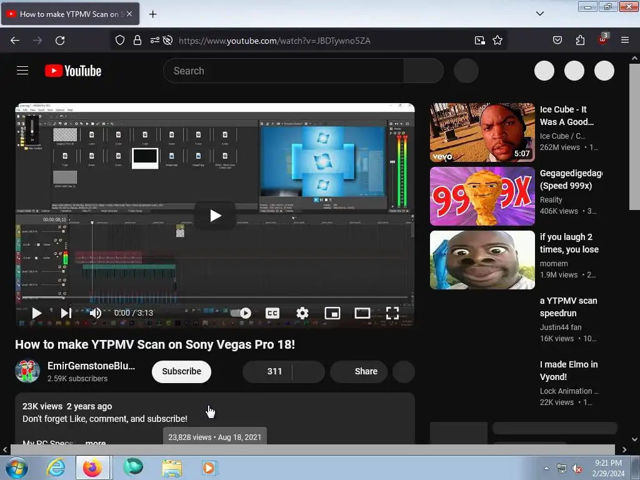Toggle closed captions CC
Screen dimensions: 640x480
(x=272, y=313)
